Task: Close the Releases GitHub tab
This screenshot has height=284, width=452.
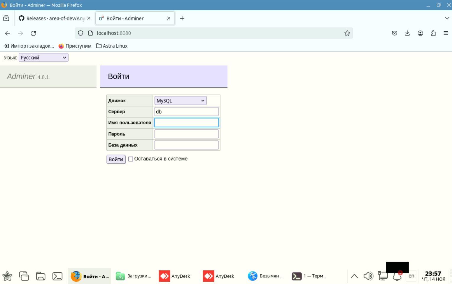Action: 89,18
